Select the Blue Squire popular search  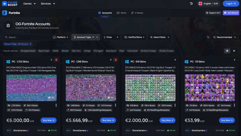point(111,51)
